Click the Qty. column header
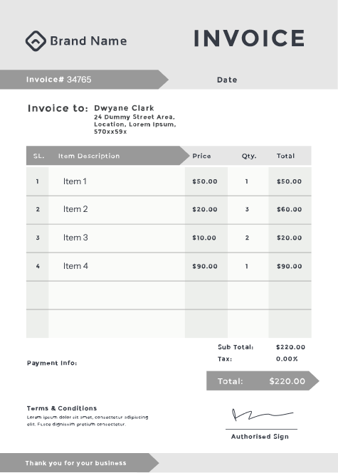Viewport: 338px width, 473px height. pos(249,156)
